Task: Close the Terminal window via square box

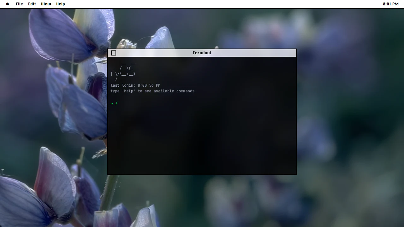Action: pos(114,53)
